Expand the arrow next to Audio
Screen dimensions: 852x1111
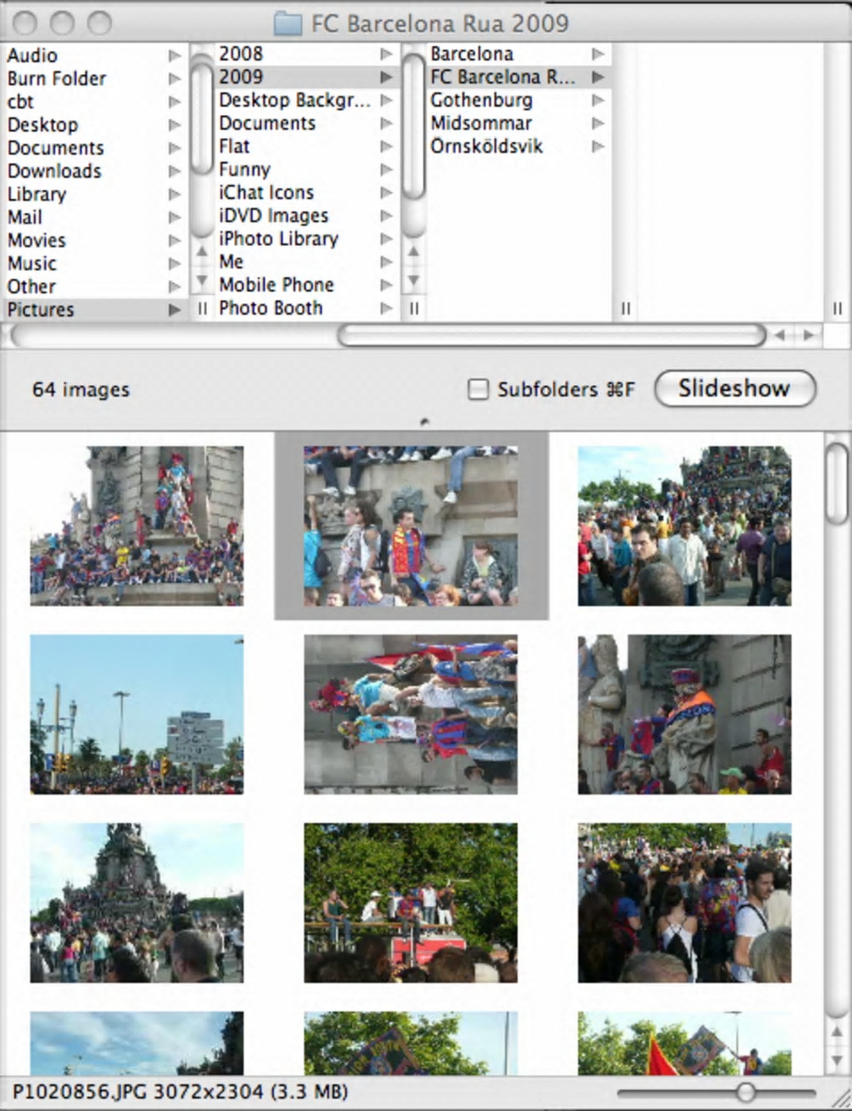pyautogui.click(x=175, y=55)
